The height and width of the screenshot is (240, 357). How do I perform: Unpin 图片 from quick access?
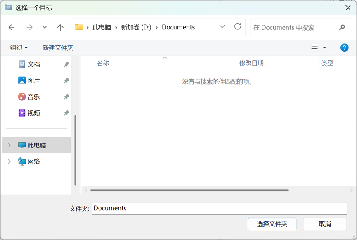pos(66,81)
